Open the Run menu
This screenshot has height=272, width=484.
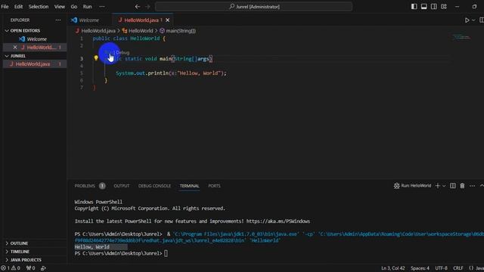pos(88,7)
